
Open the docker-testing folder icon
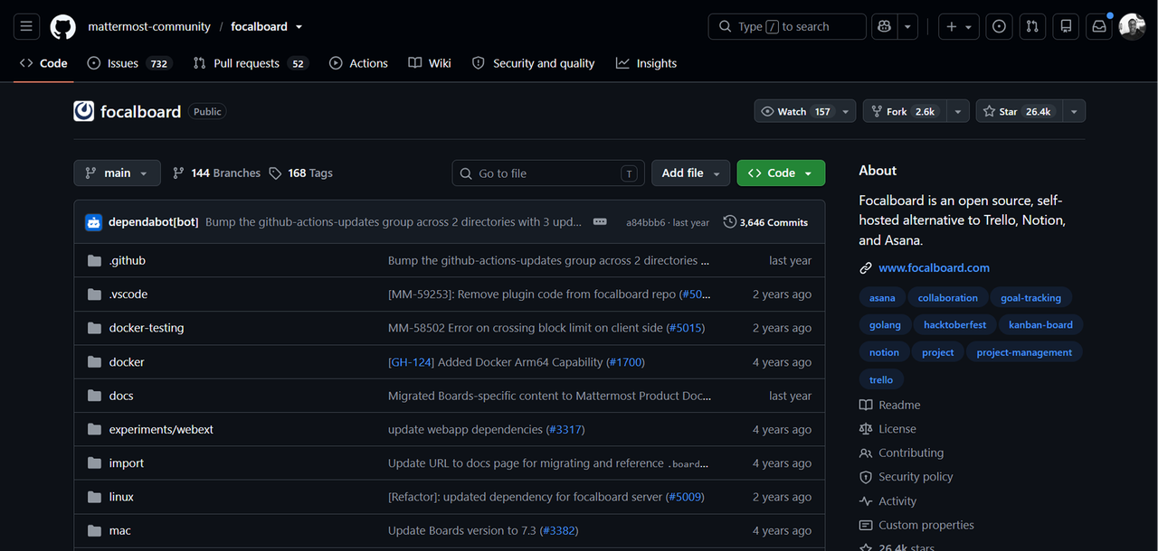coord(94,328)
